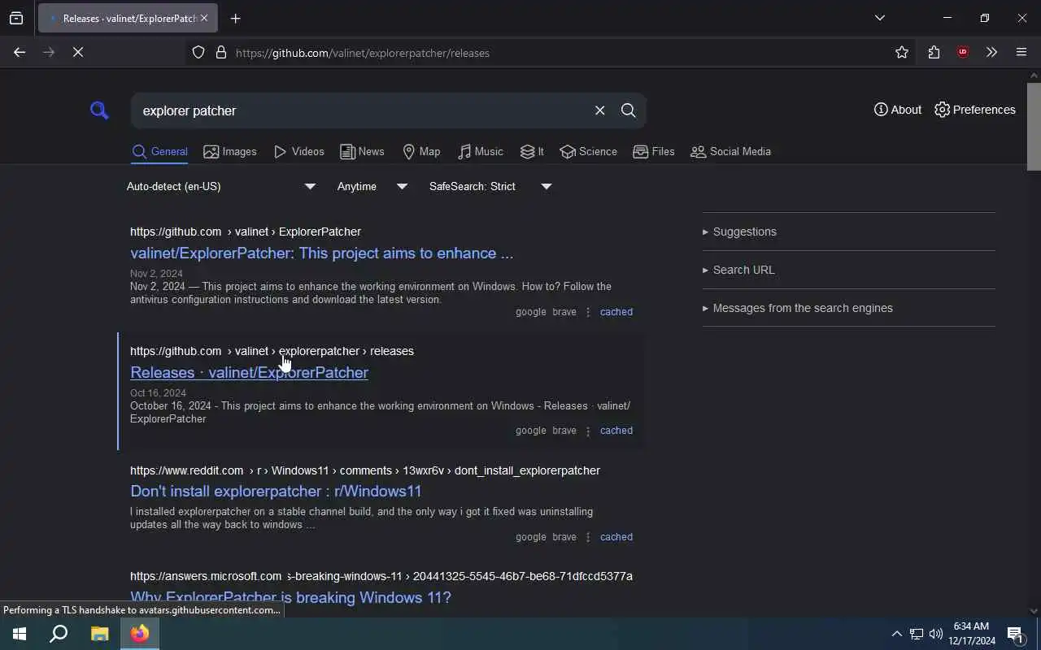
Task: Open the valinet/ExplorerPatcher result title
Action: coord(321,253)
